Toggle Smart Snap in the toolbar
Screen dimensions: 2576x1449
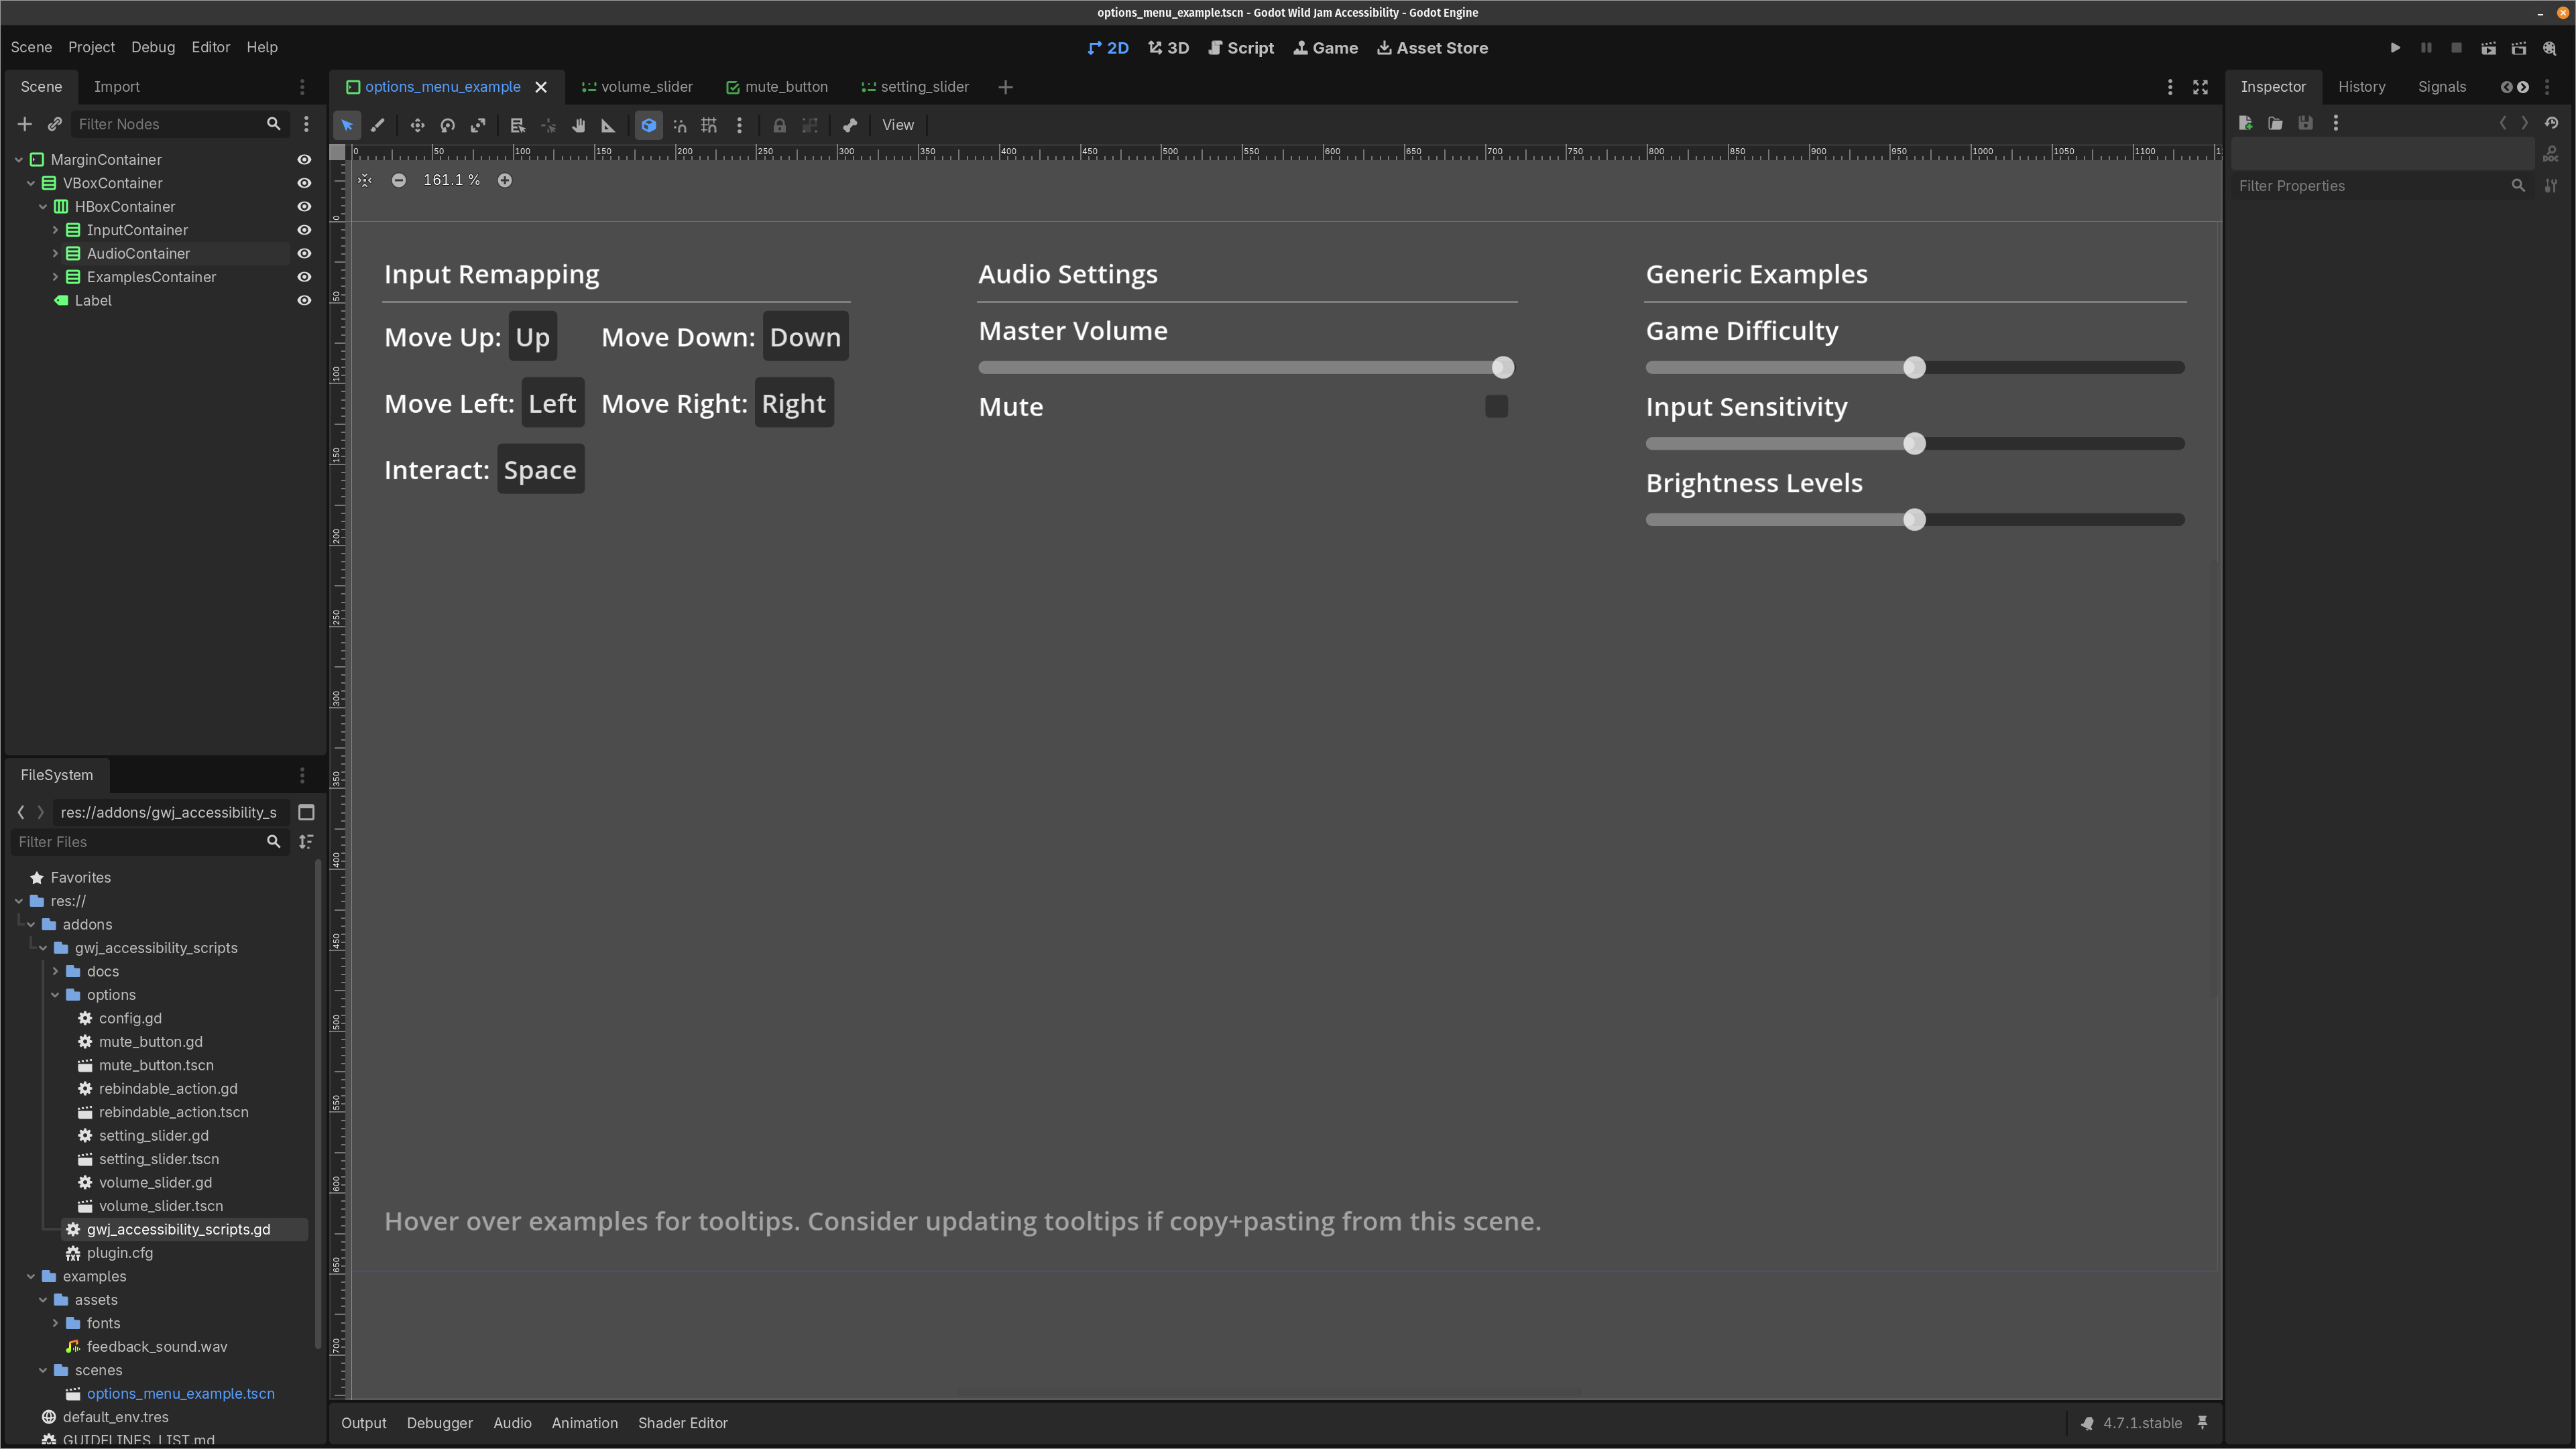pos(679,125)
